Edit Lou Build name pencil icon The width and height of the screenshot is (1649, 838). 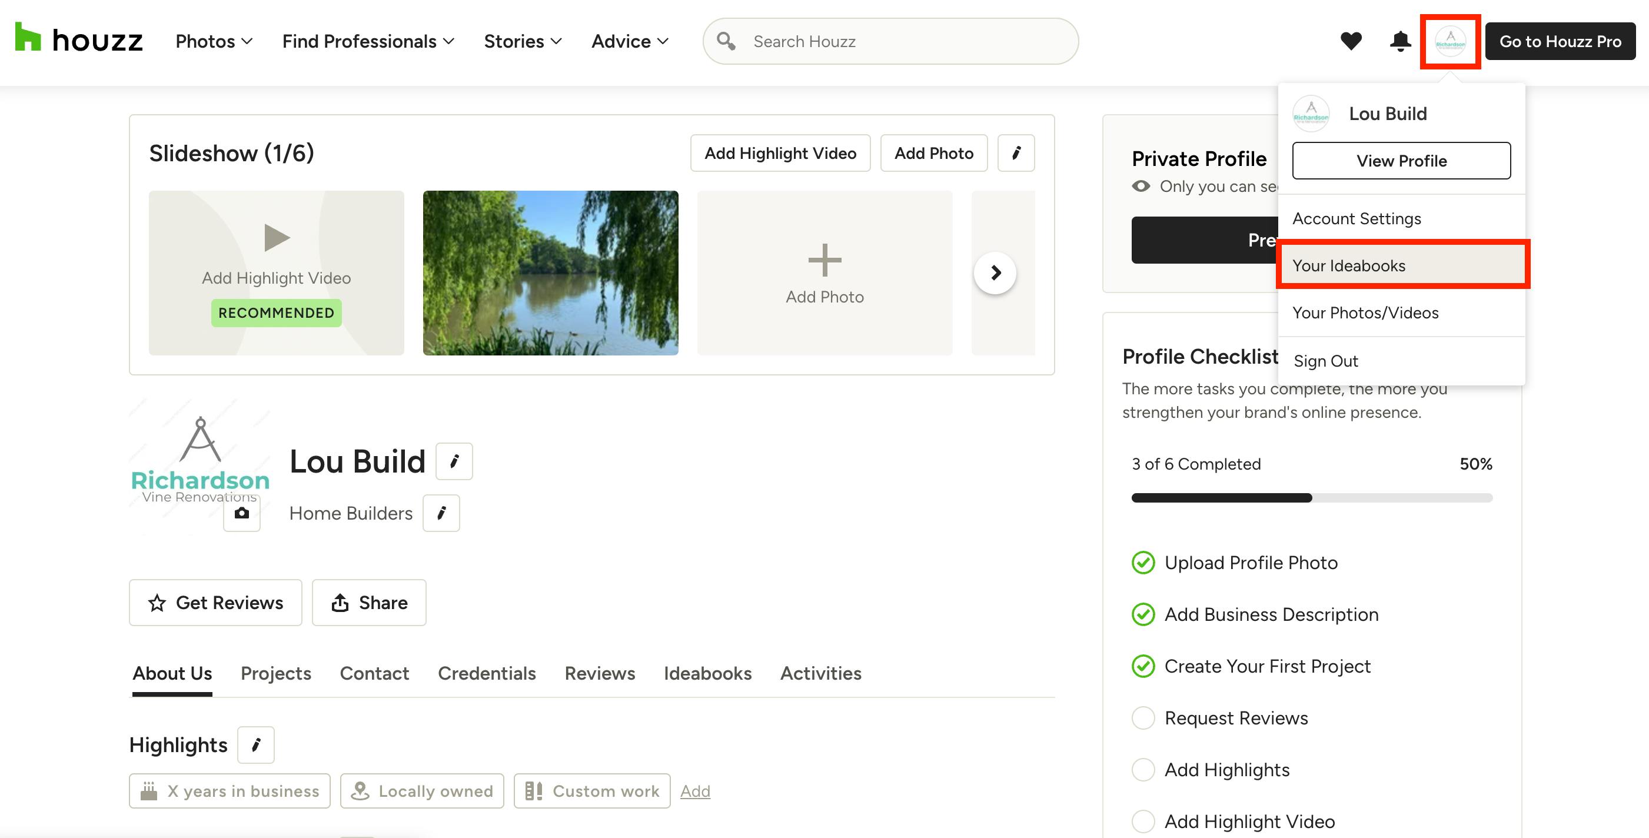(x=454, y=461)
